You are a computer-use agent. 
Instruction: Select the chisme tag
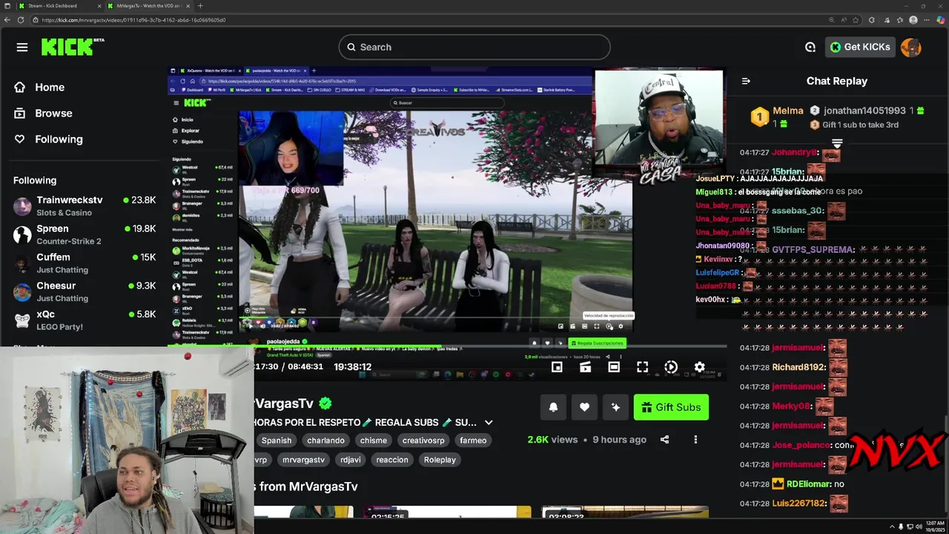374,441
